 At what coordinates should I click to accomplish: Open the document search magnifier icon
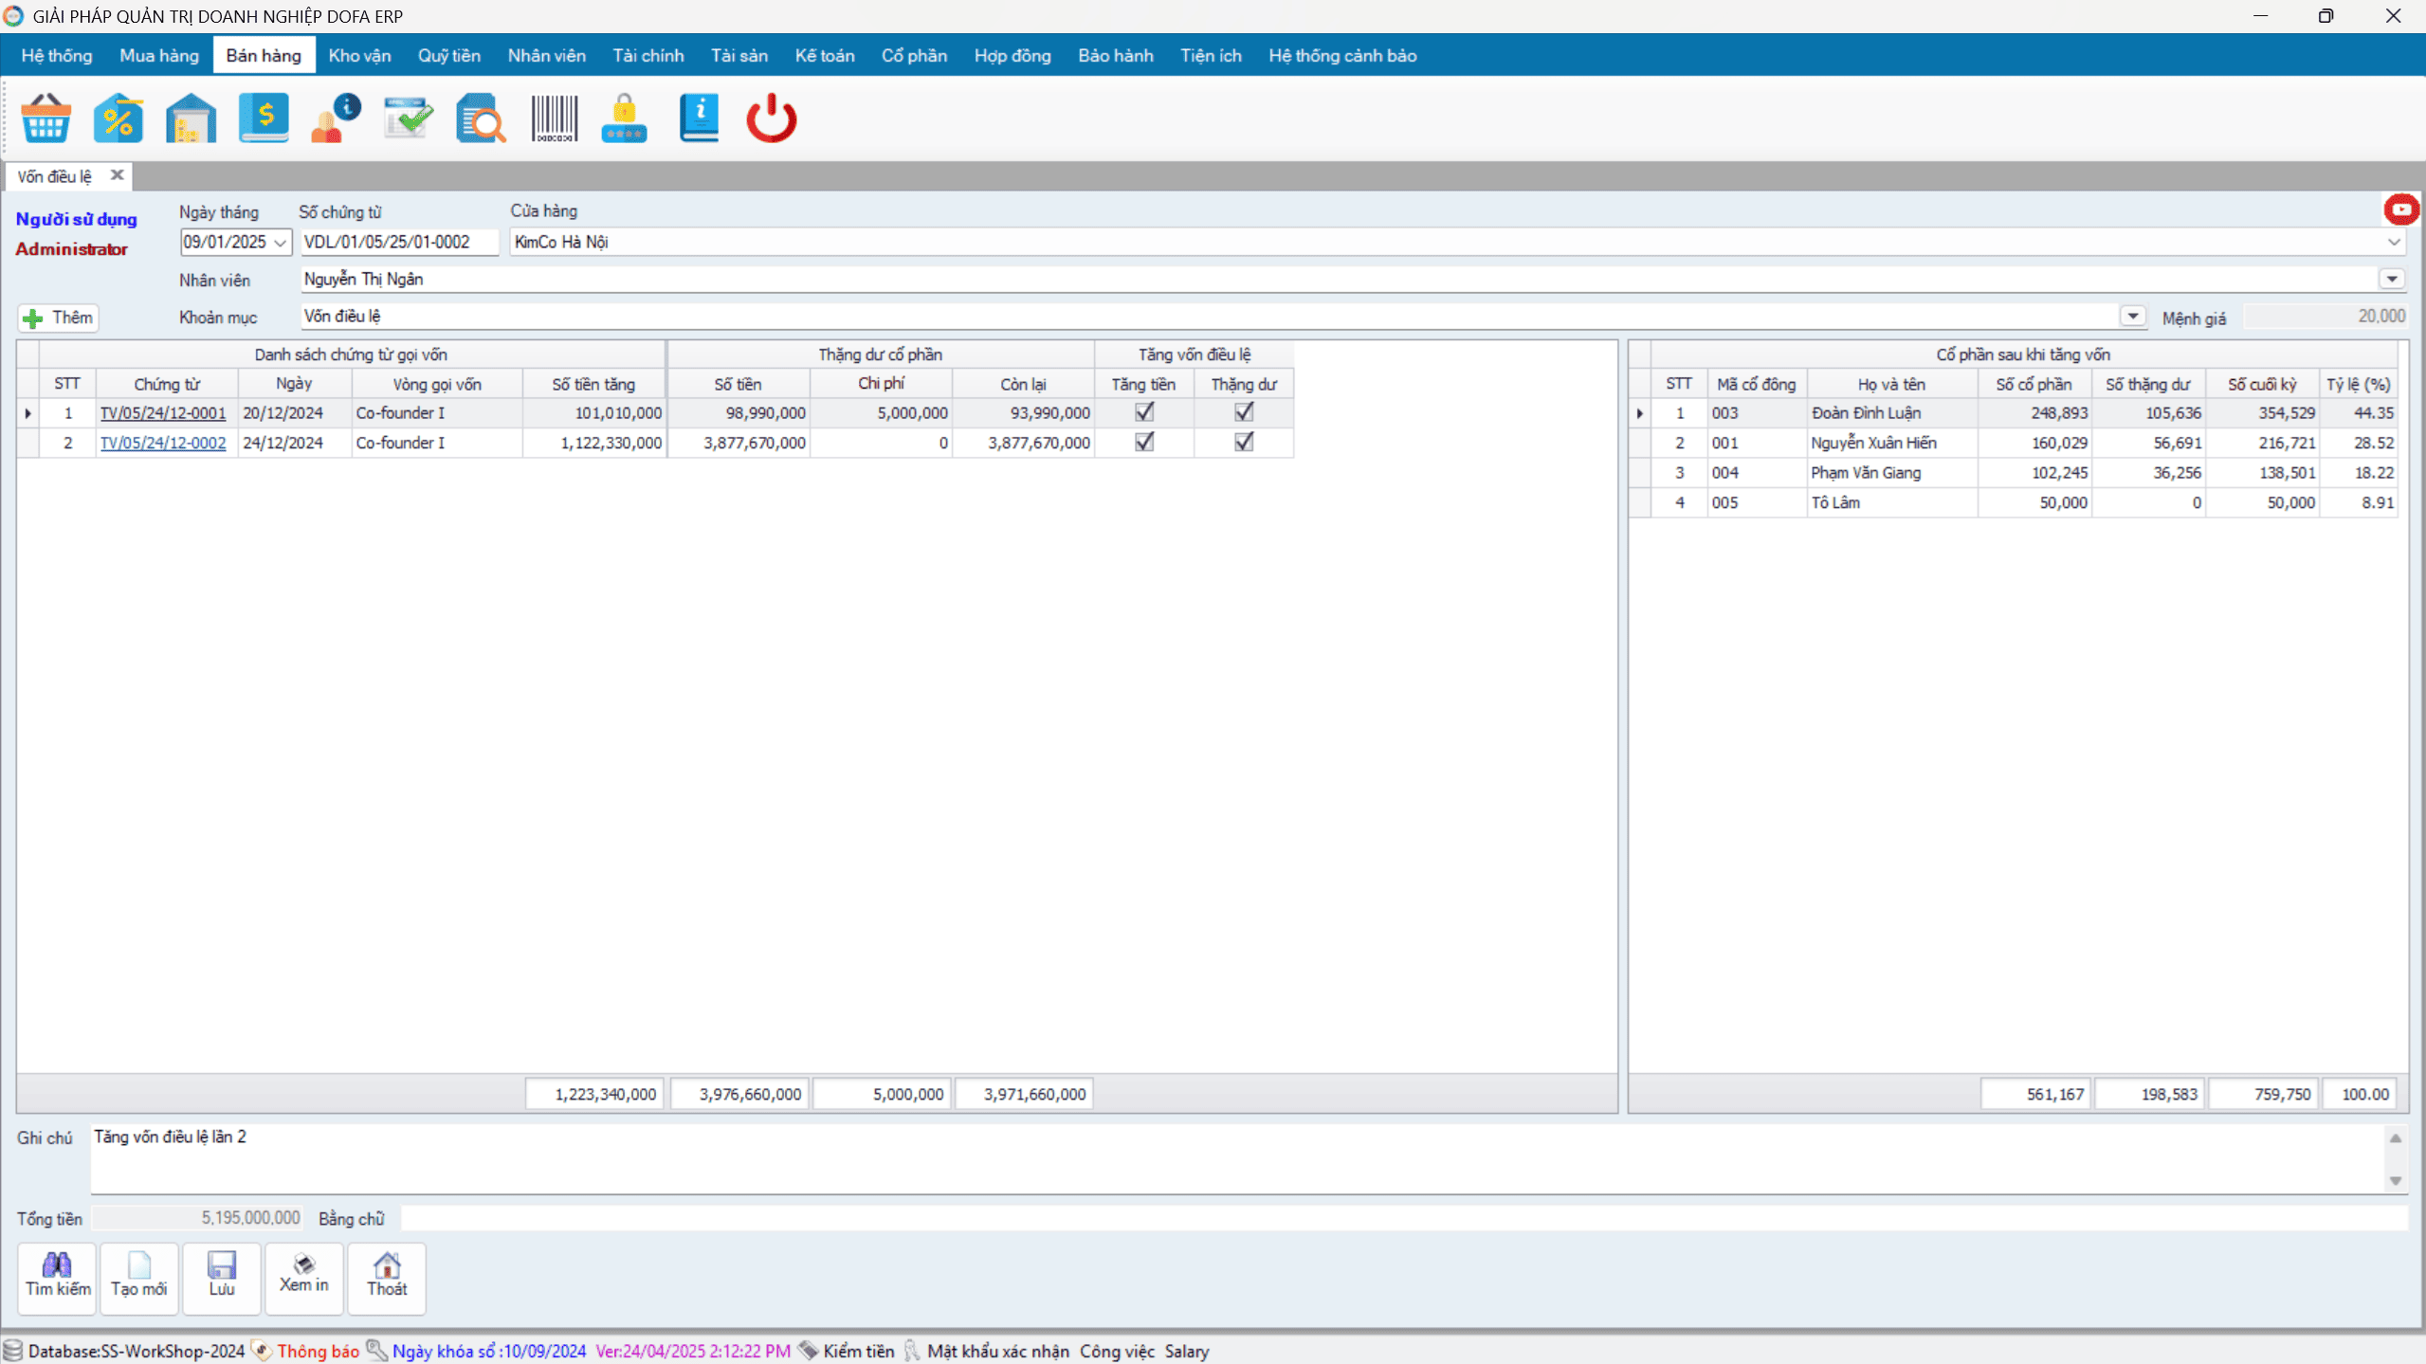click(x=481, y=118)
